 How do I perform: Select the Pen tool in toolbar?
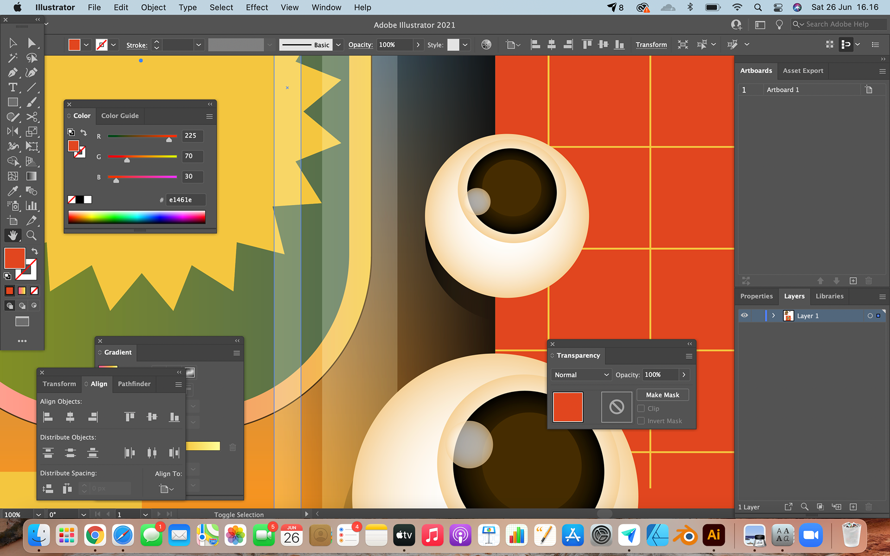pyautogui.click(x=13, y=73)
